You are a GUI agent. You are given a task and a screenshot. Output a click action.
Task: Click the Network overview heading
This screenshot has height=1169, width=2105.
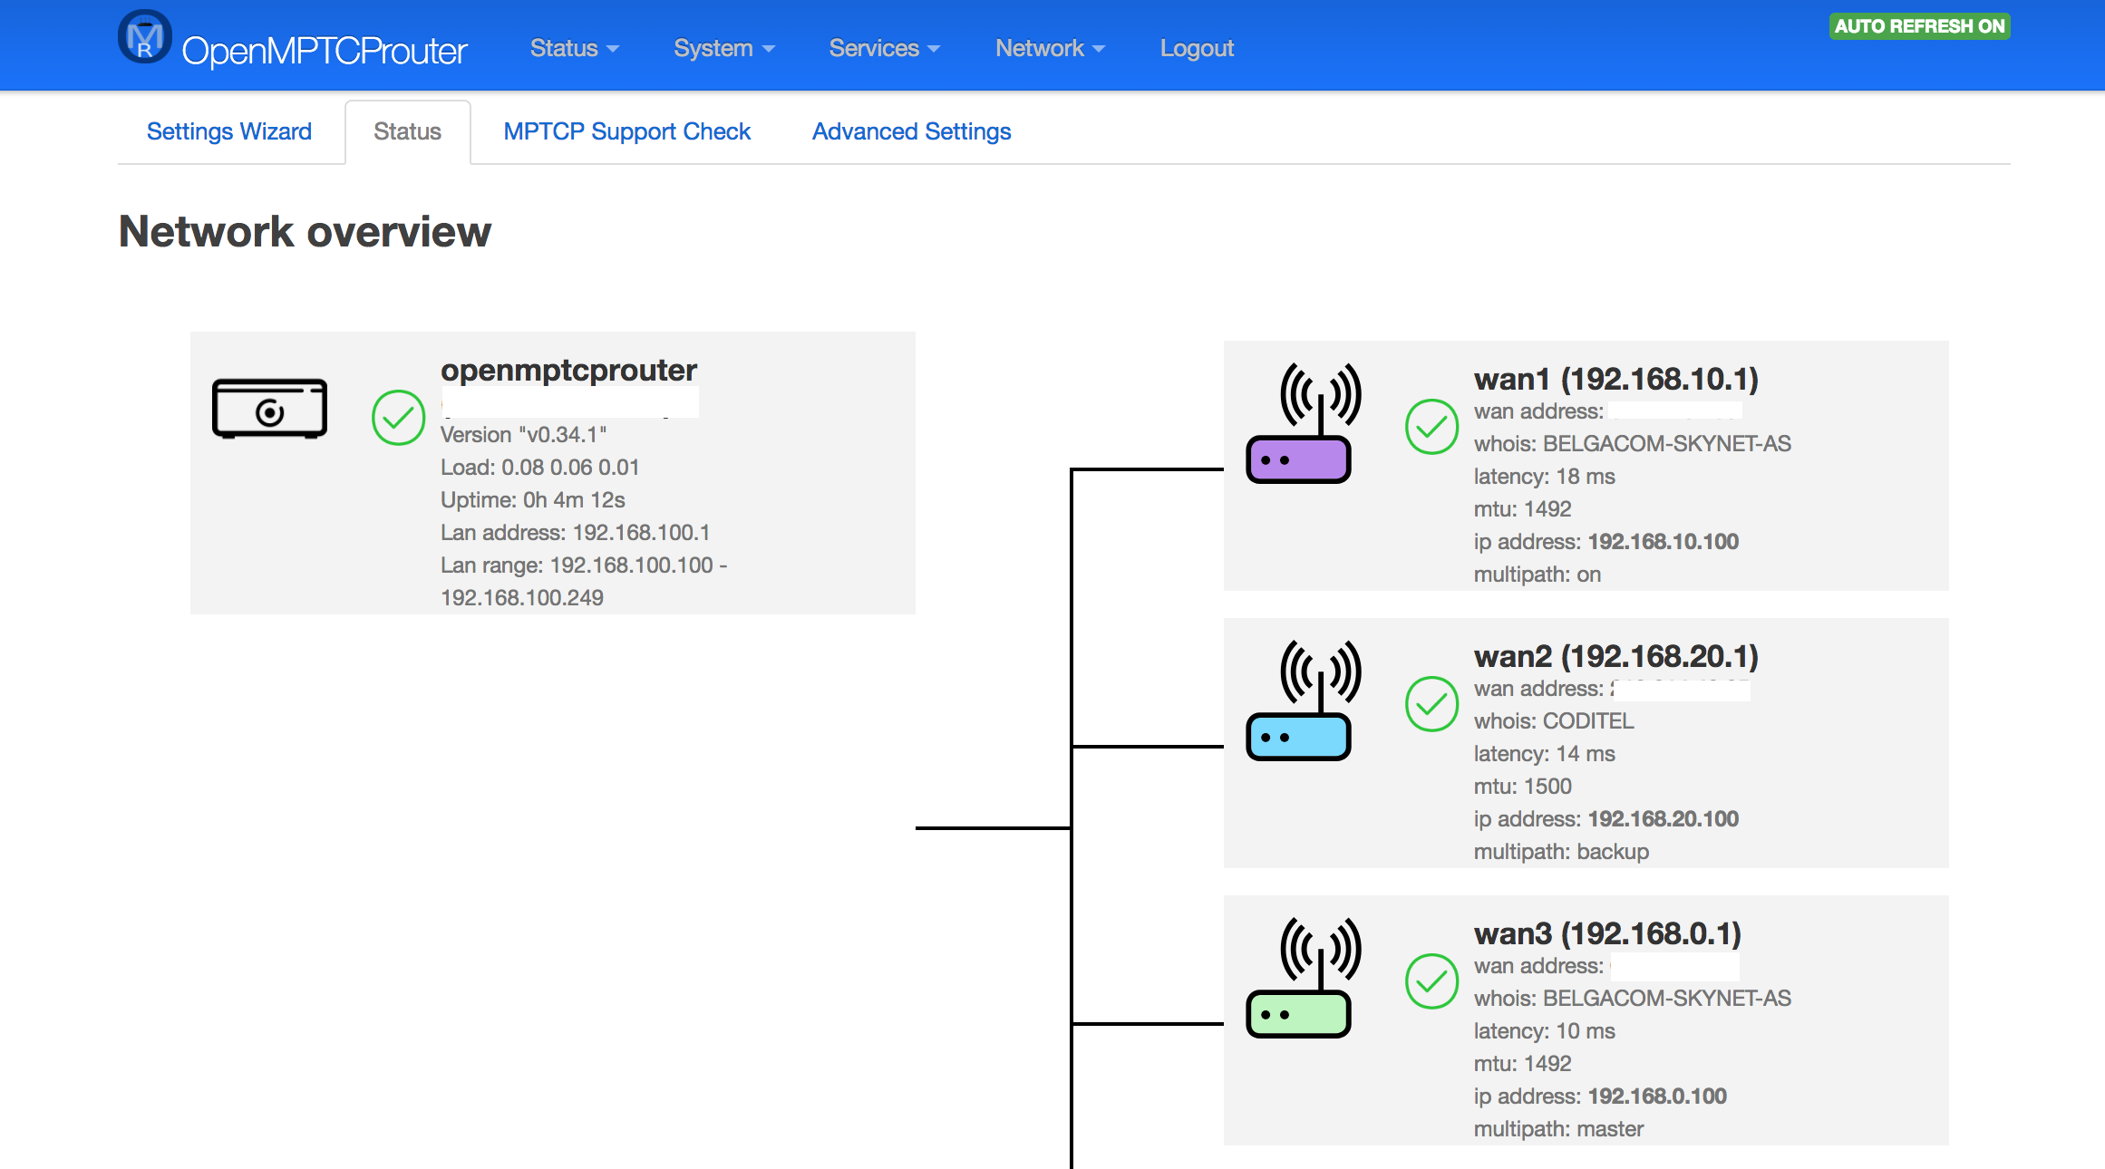click(x=305, y=232)
